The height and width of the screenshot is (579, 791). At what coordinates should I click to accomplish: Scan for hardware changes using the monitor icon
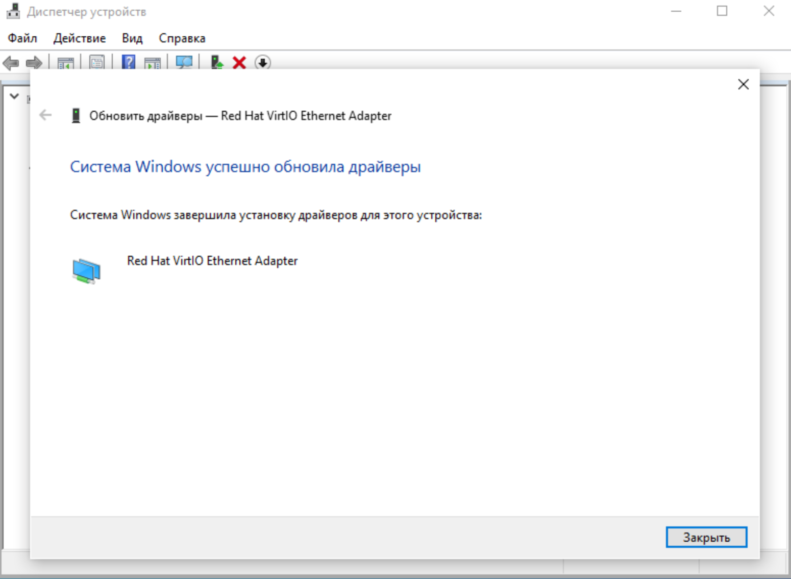point(184,62)
